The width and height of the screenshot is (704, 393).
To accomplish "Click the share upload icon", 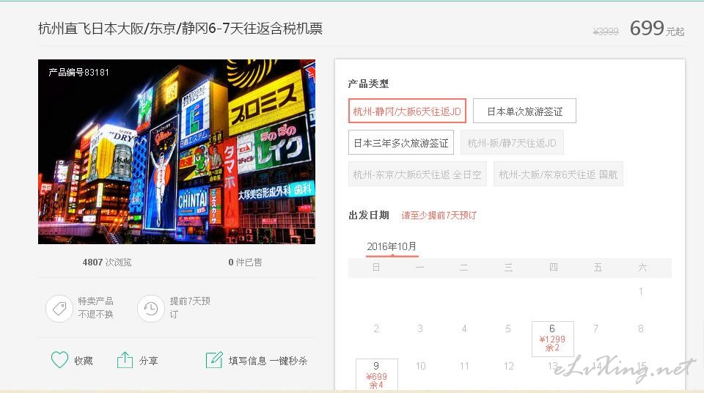I will pos(125,360).
